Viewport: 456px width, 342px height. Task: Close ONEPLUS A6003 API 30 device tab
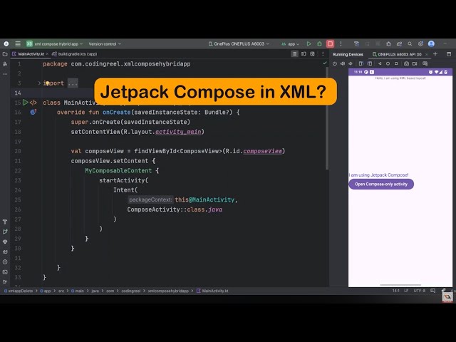pos(426,54)
